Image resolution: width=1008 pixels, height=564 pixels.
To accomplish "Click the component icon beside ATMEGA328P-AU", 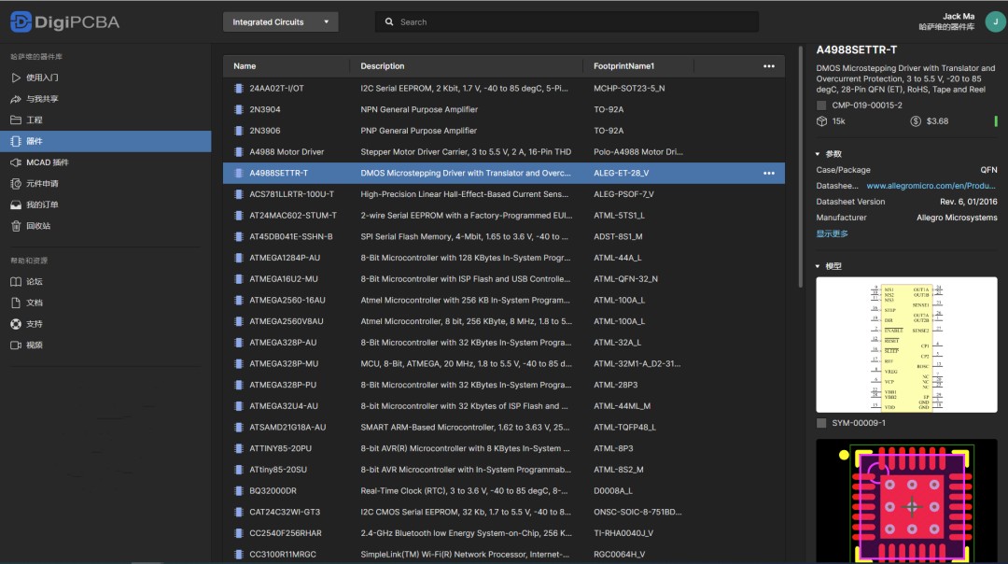I will [x=239, y=343].
